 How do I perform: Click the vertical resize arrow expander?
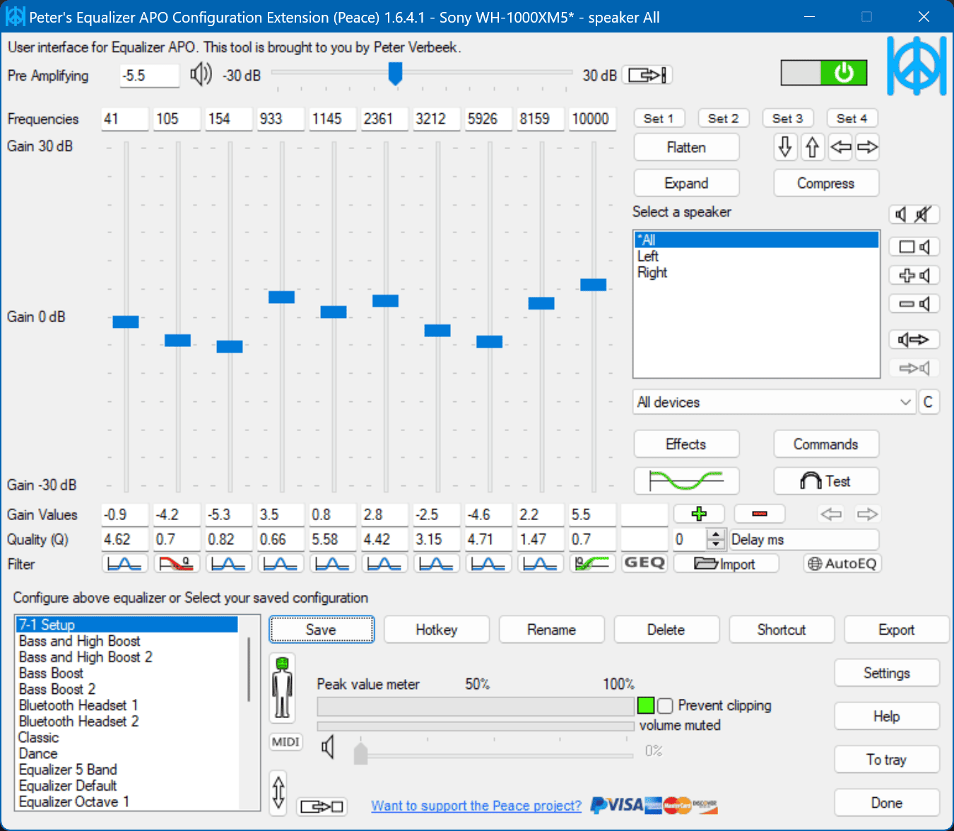coord(278,791)
